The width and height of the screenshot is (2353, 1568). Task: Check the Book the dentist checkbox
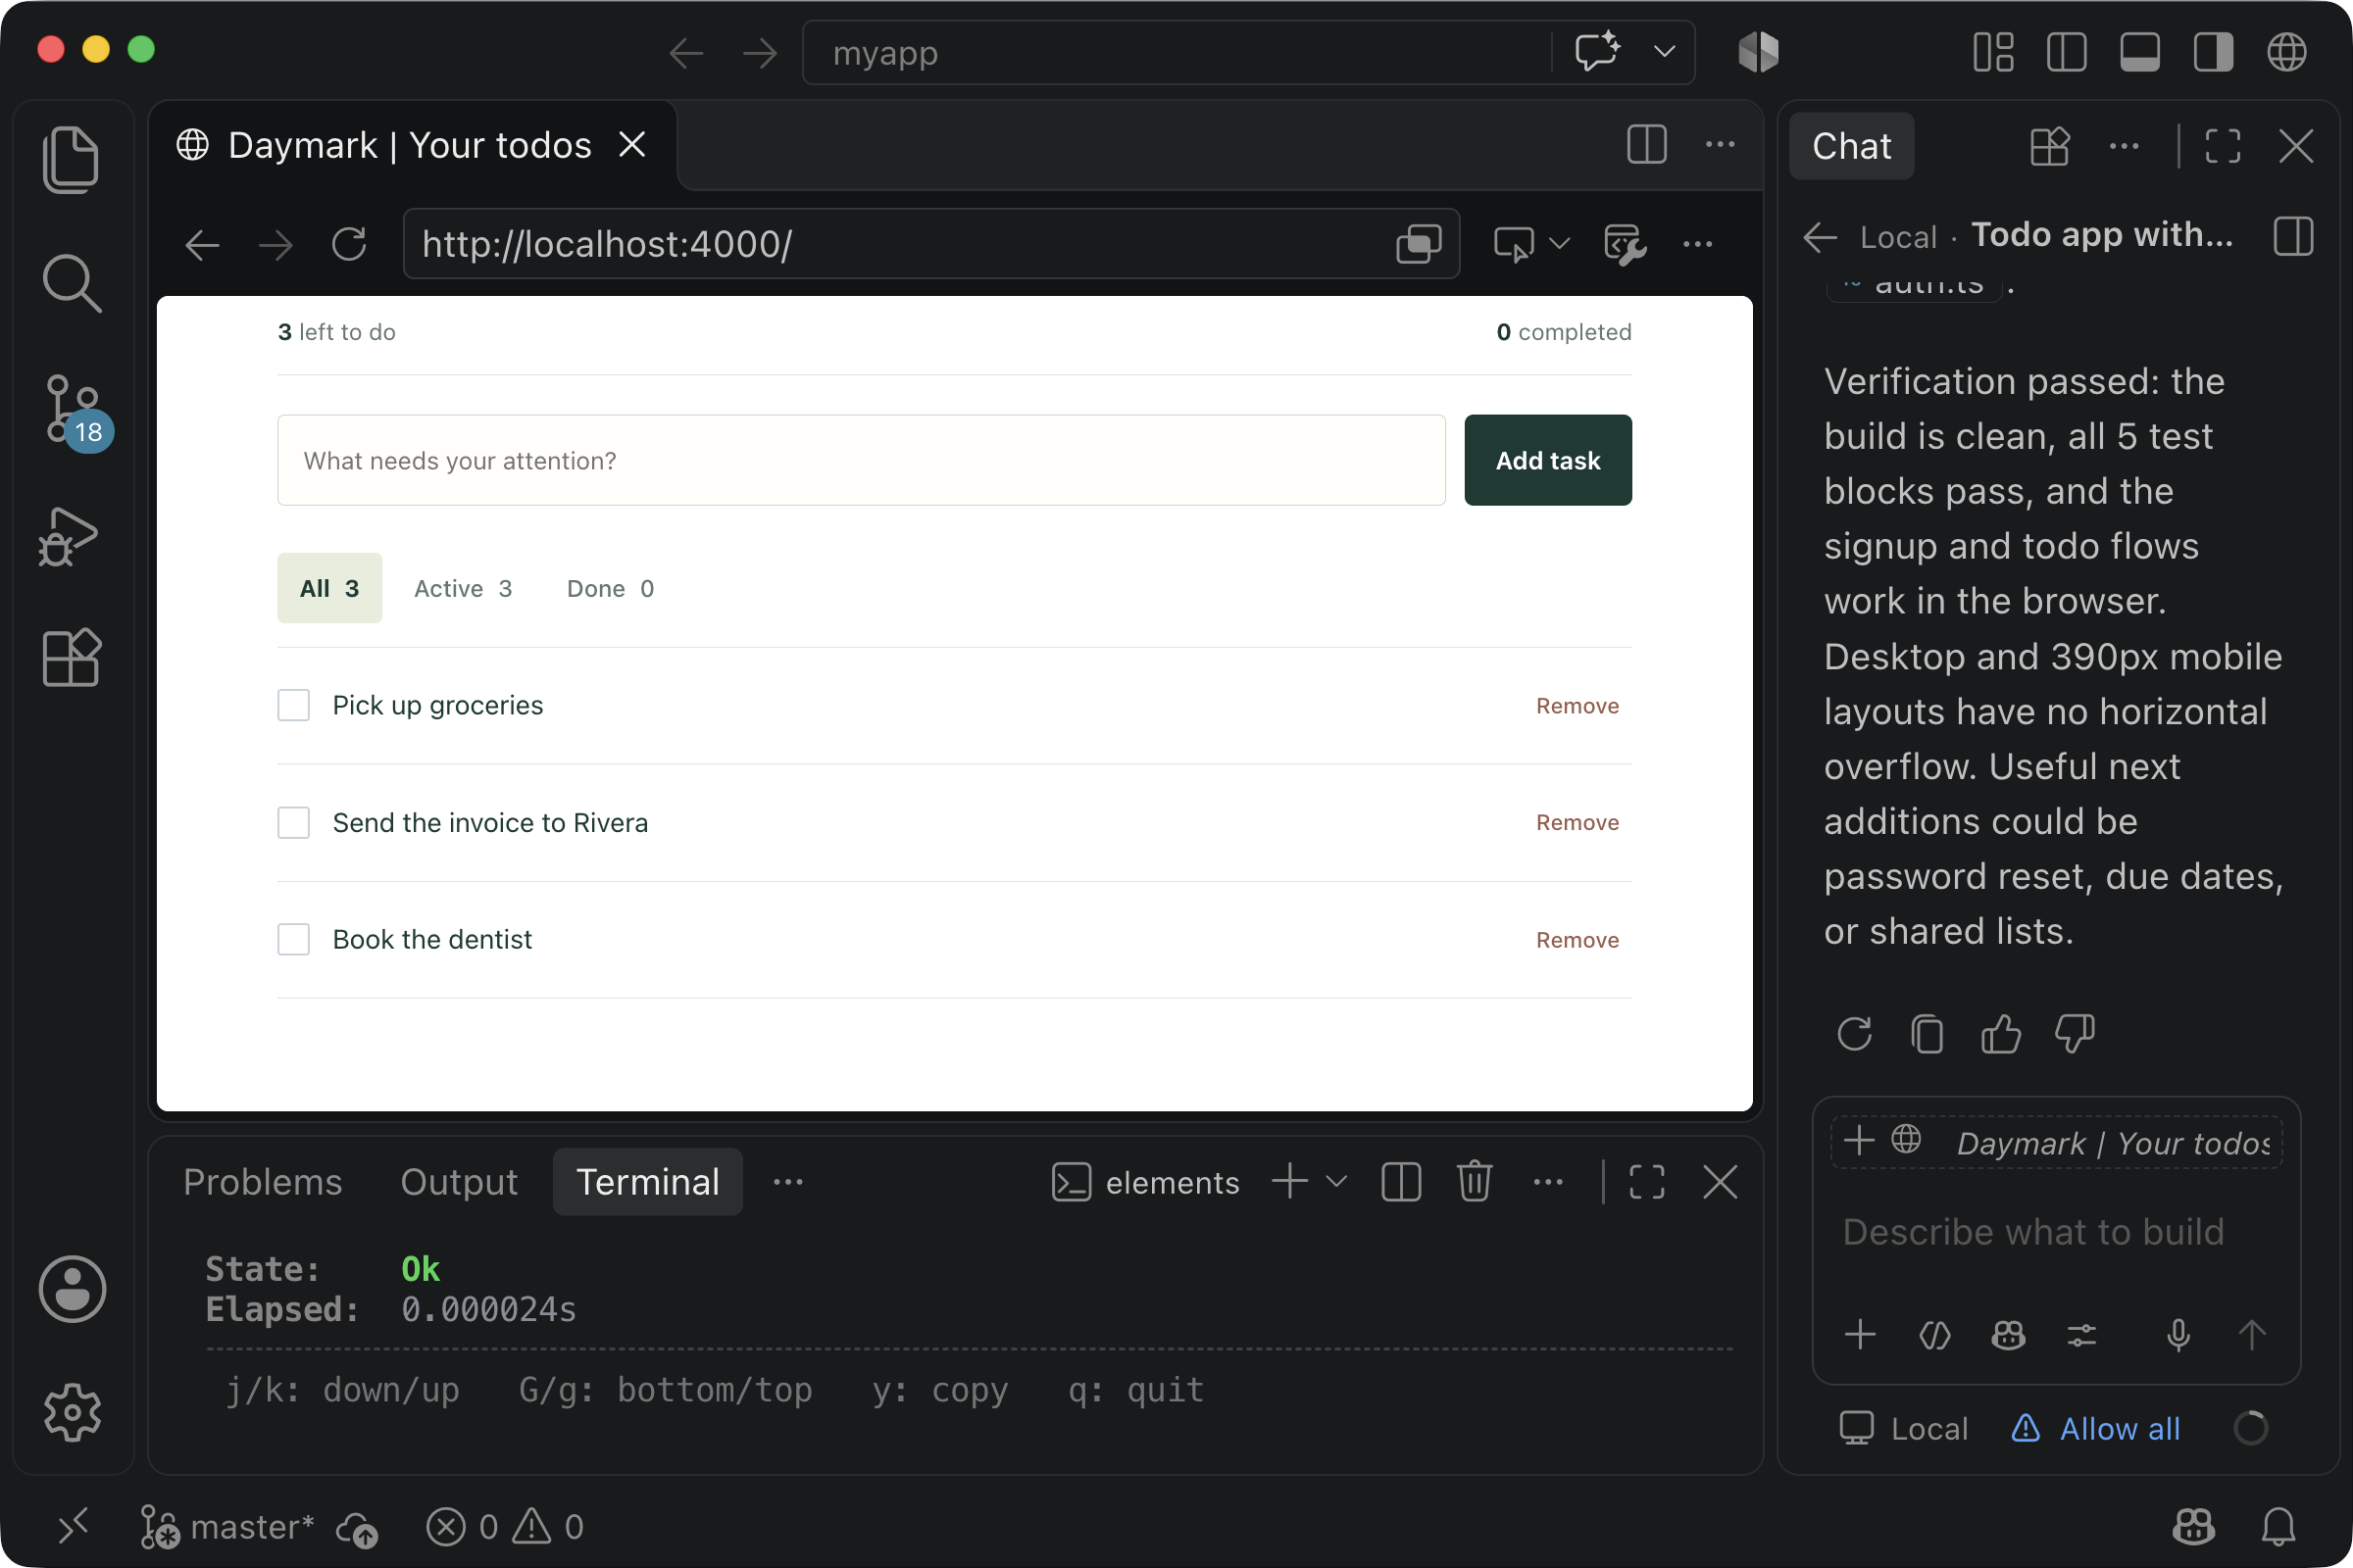293,939
